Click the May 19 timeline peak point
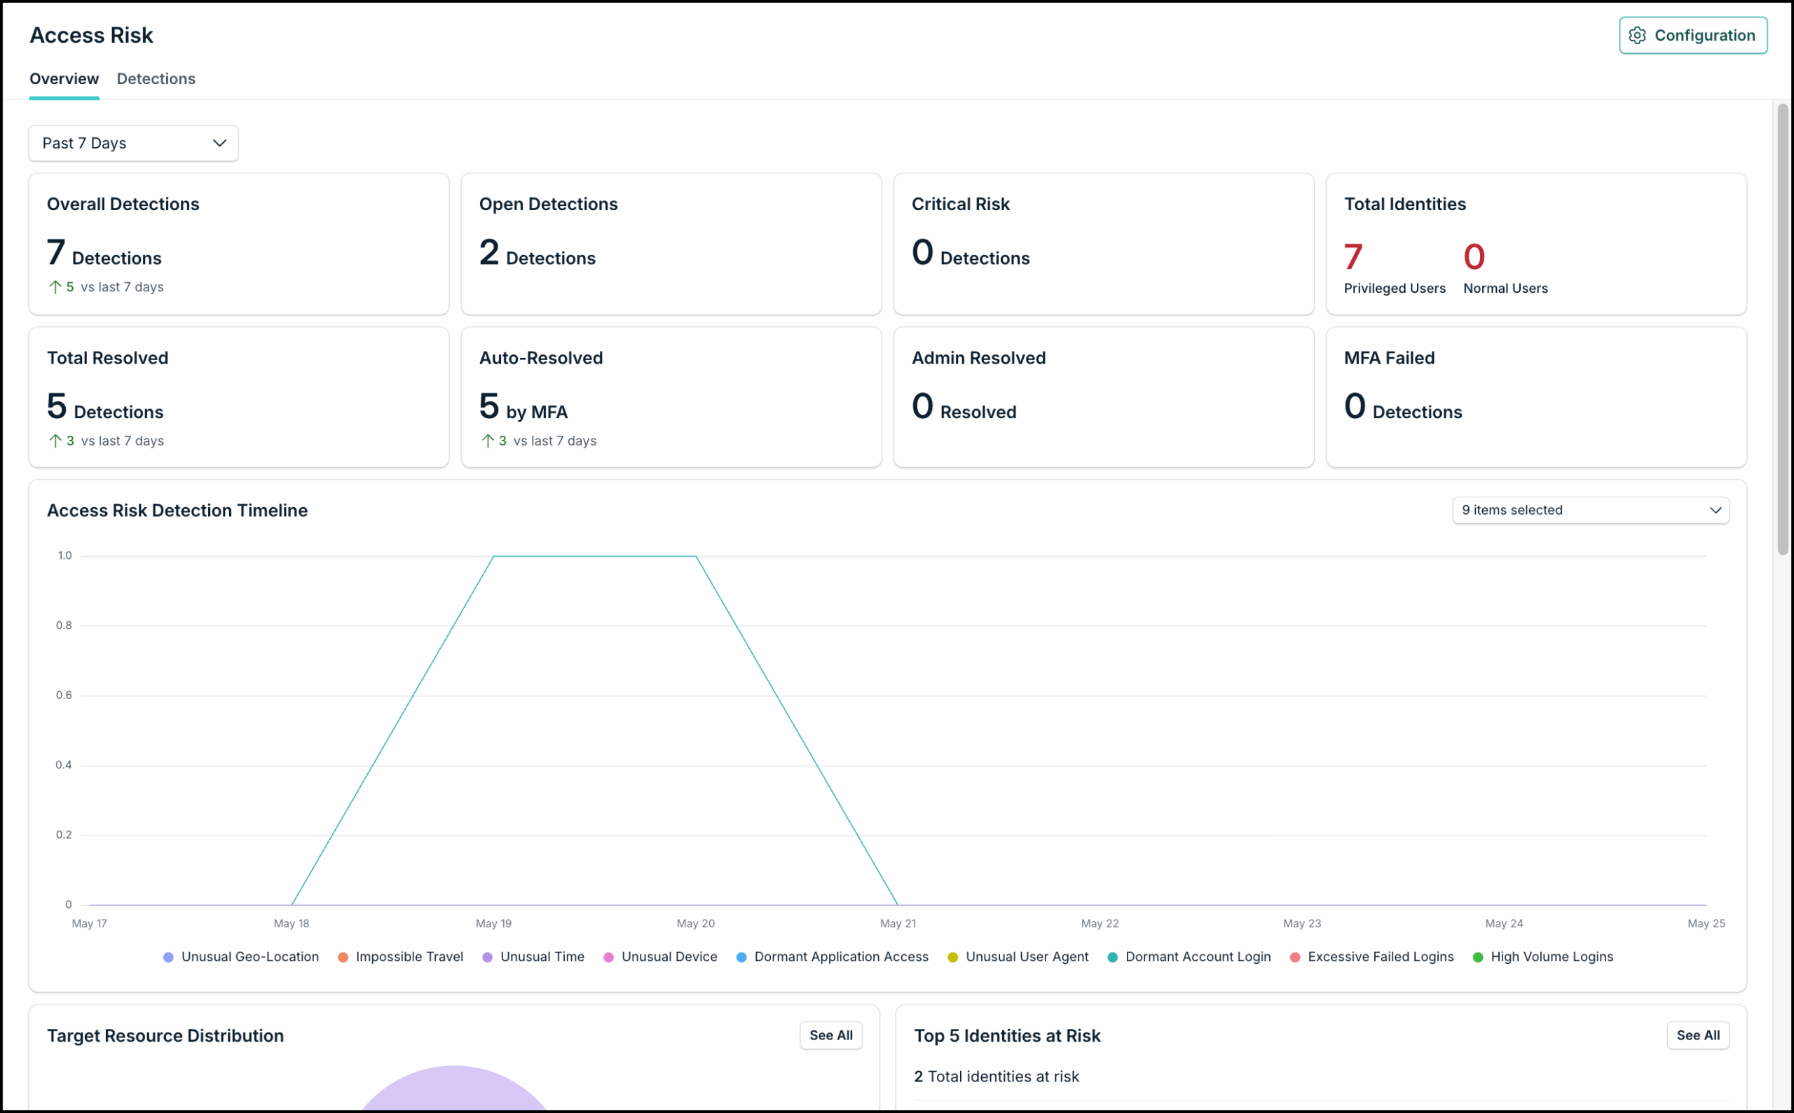Image resolution: width=1794 pixels, height=1113 pixels. pyautogui.click(x=493, y=555)
